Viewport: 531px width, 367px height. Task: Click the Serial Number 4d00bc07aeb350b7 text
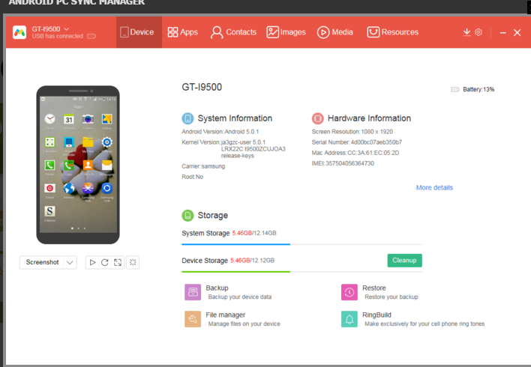click(x=356, y=142)
